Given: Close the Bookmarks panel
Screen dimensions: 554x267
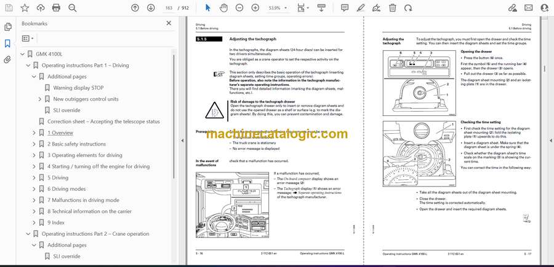Looking at the screenshot, I should click(169, 23).
